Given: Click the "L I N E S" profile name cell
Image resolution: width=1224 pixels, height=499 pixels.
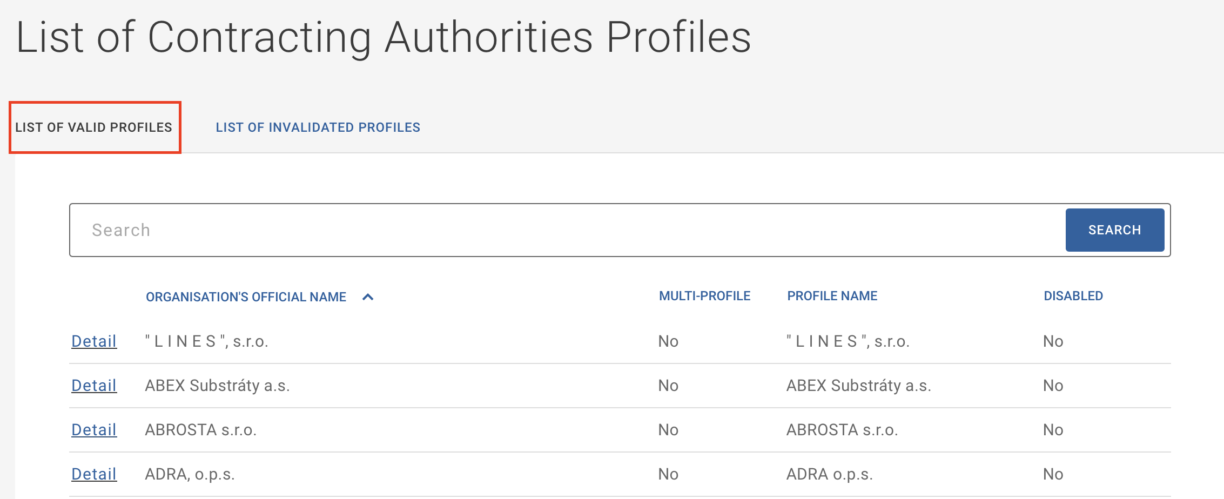Looking at the screenshot, I should click(x=848, y=341).
